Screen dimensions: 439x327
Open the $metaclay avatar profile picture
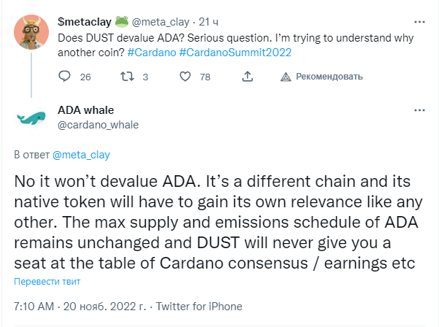31,32
